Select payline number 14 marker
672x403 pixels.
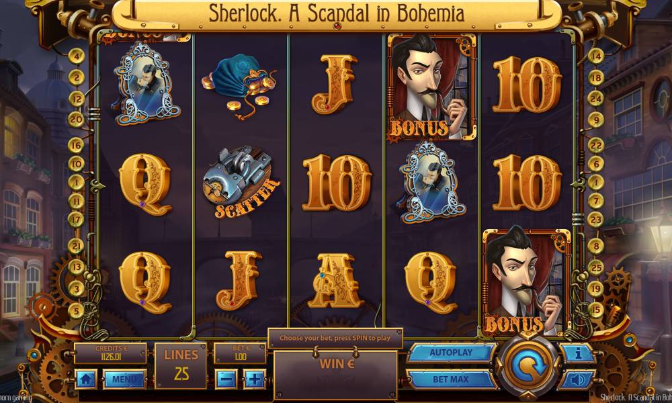[595, 56]
